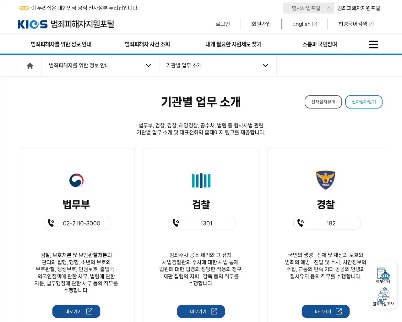Click the 검찰 phone number 1301
The height and width of the screenshot is (322, 402).
[206, 223]
